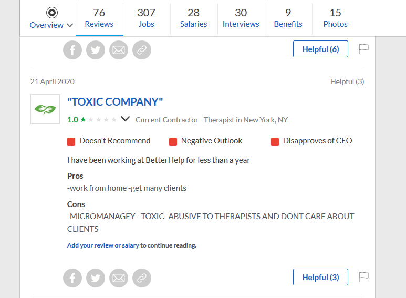Go to the 15 Photos tab
This screenshot has width=406, height=298.
[335, 18]
